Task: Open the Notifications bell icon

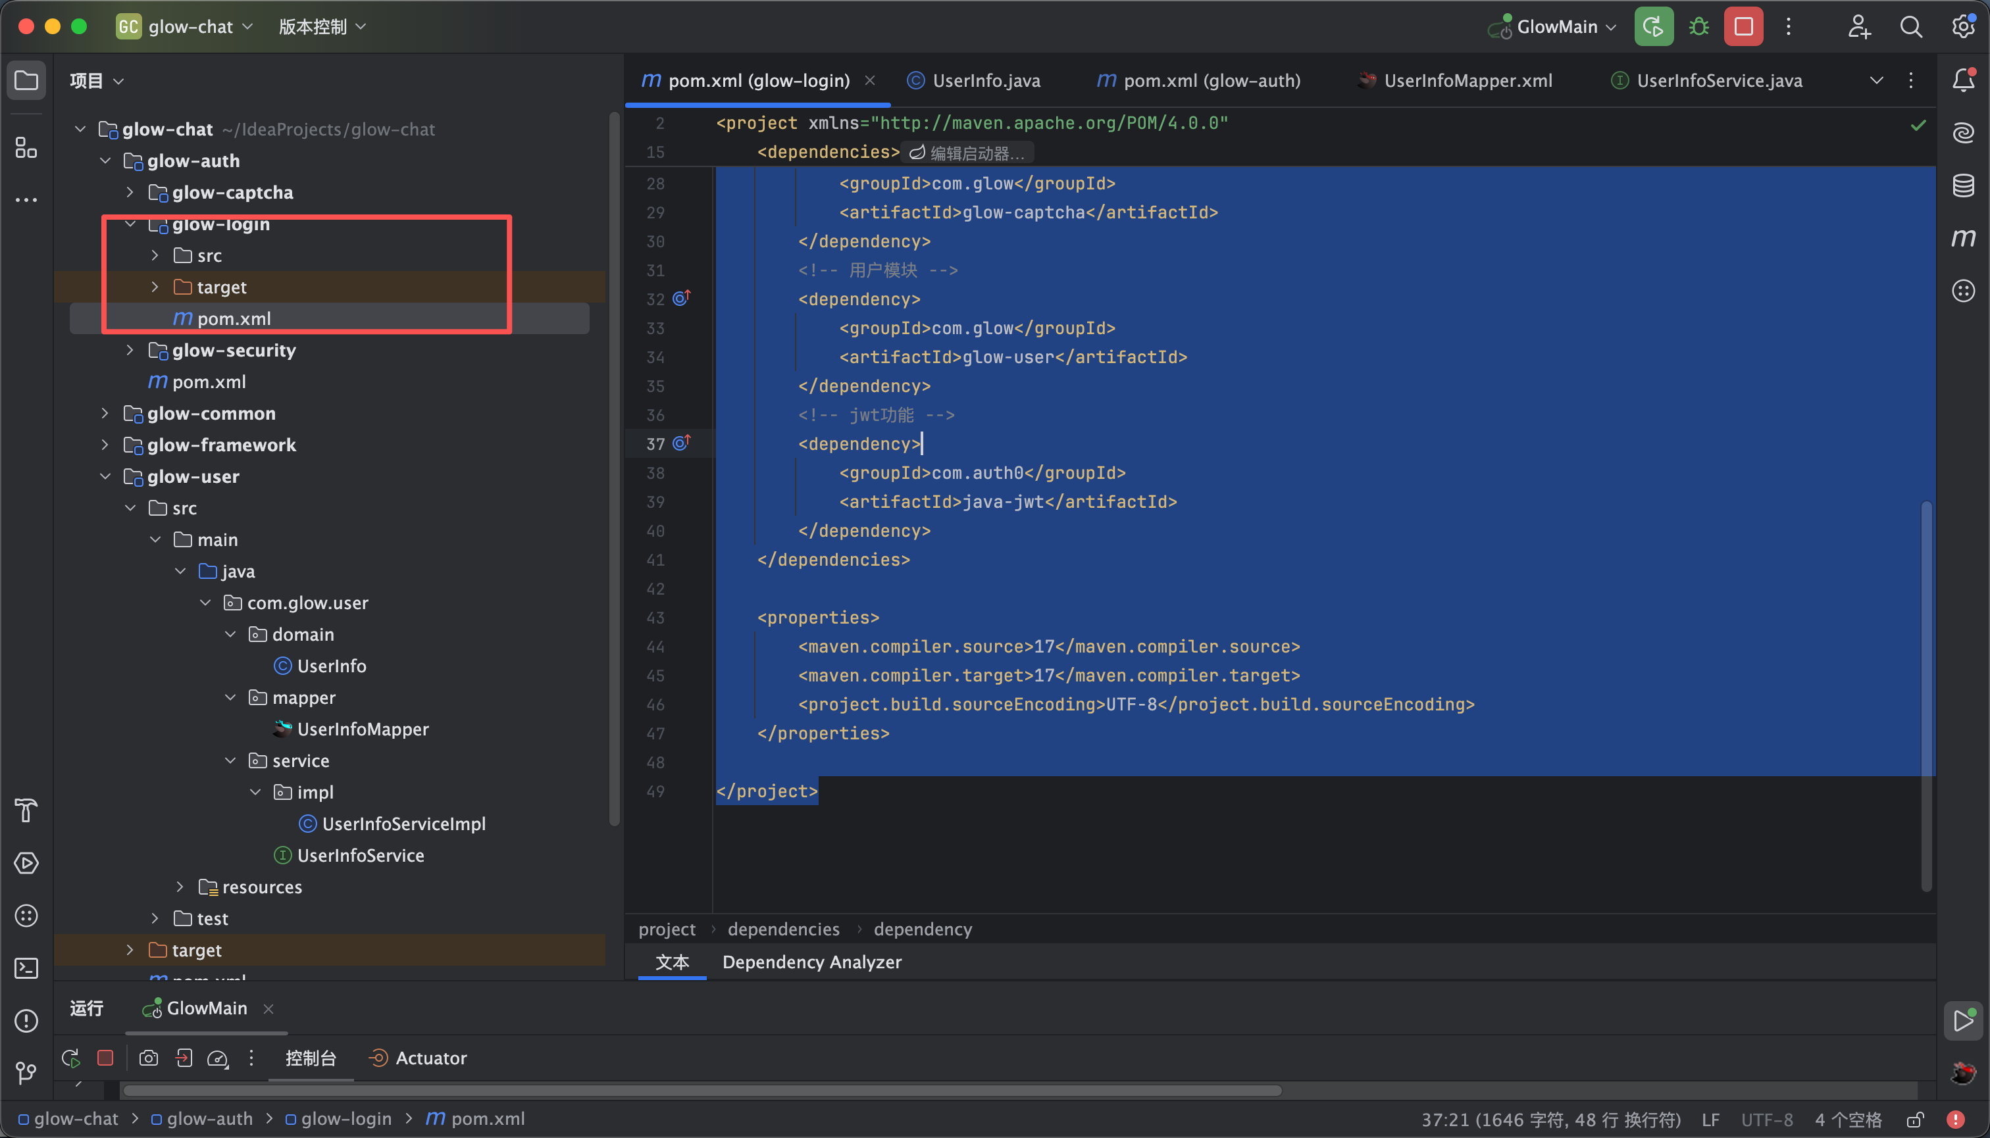Action: tap(1962, 80)
